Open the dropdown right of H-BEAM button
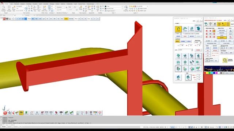The width and height of the screenshot is (234, 131). tap(198, 43)
